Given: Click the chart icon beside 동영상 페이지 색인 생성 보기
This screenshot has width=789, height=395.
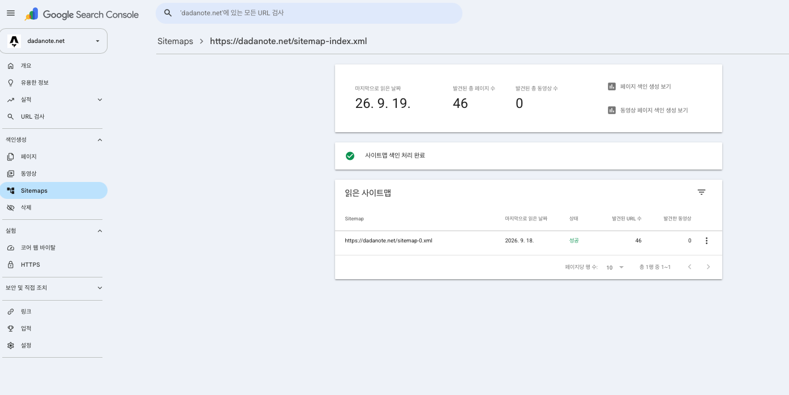Looking at the screenshot, I should (x=611, y=110).
